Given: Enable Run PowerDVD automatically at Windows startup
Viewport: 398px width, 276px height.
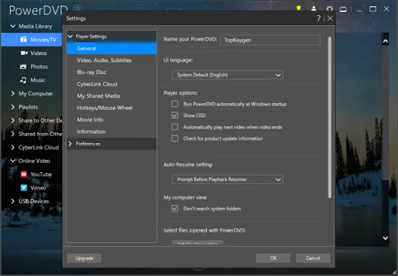Looking at the screenshot, I should point(174,104).
